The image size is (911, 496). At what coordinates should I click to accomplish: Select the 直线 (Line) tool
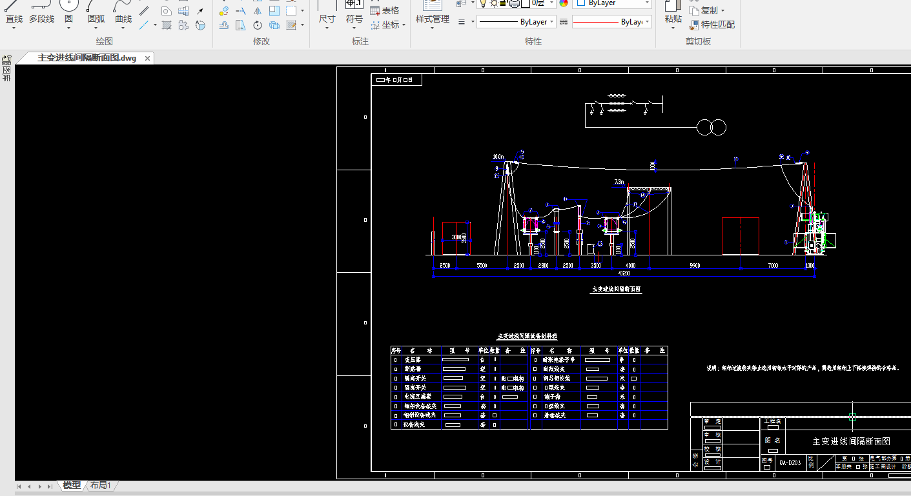pyautogui.click(x=14, y=13)
